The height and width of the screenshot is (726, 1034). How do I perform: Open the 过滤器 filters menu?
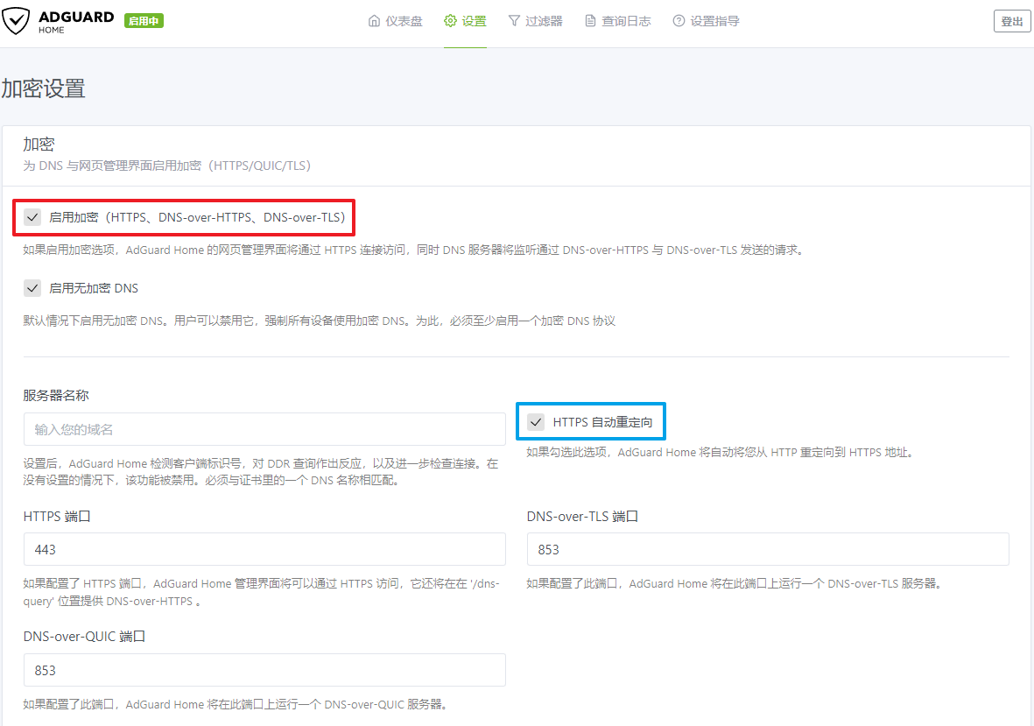point(536,21)
